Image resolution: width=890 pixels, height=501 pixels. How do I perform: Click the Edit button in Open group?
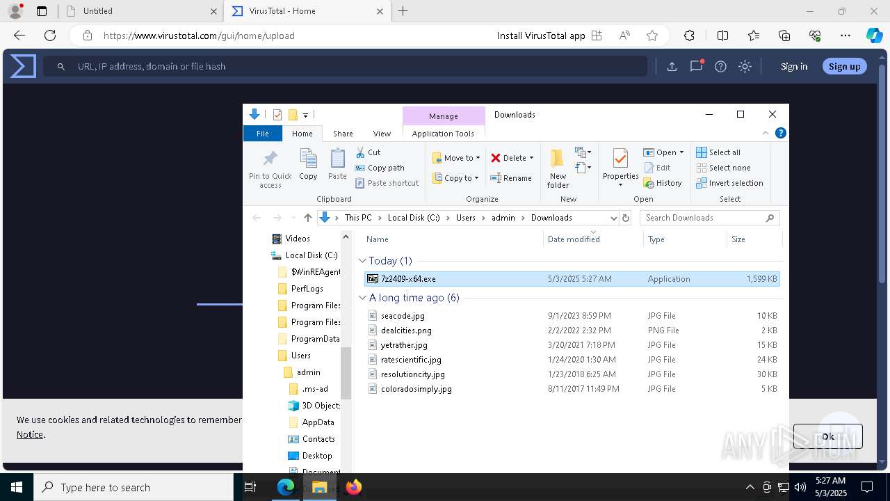657,168
